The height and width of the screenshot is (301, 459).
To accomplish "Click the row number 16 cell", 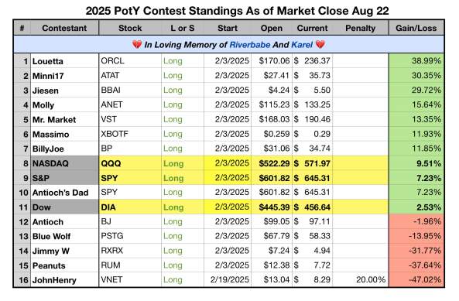I will point(22,279).
